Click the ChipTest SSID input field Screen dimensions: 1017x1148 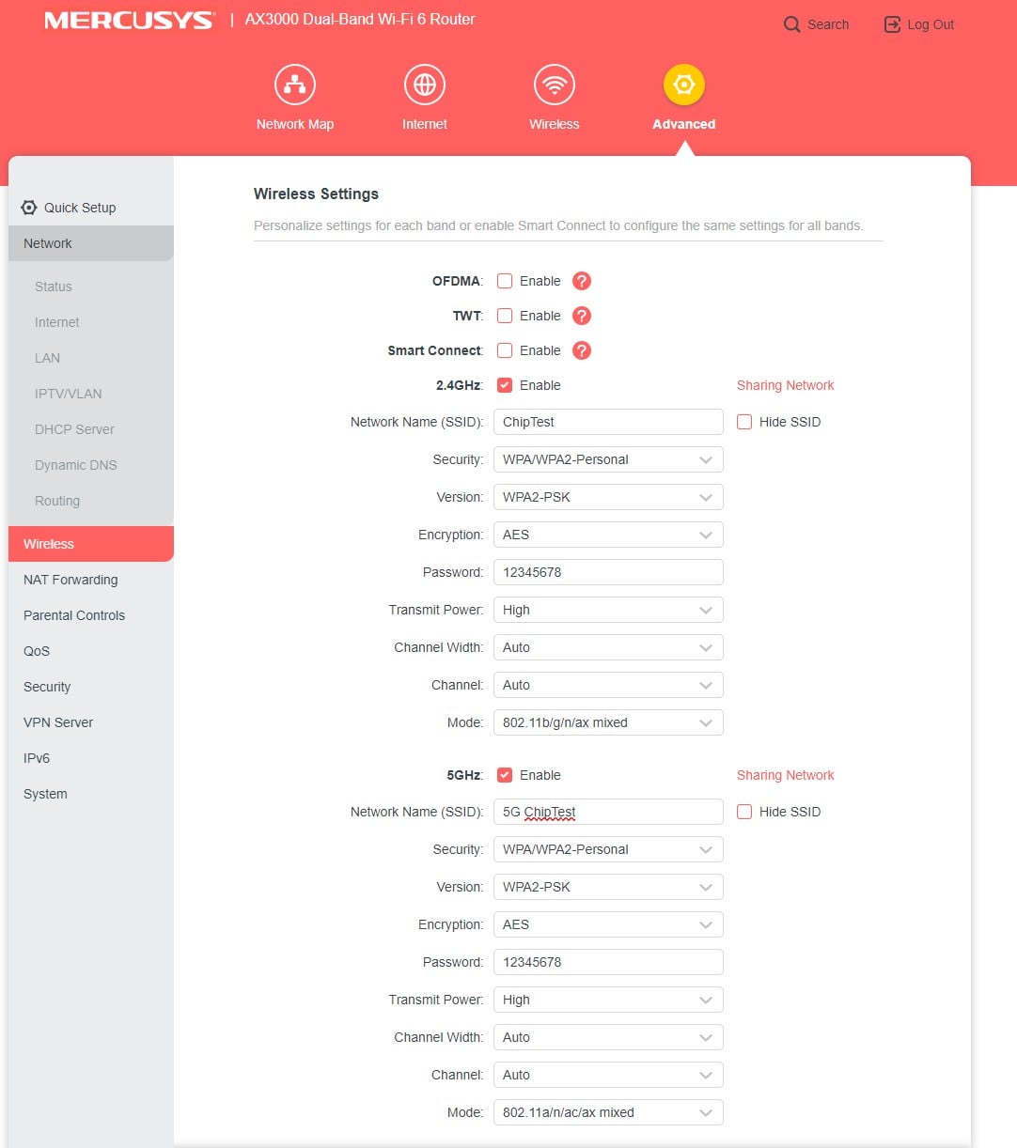608,422
